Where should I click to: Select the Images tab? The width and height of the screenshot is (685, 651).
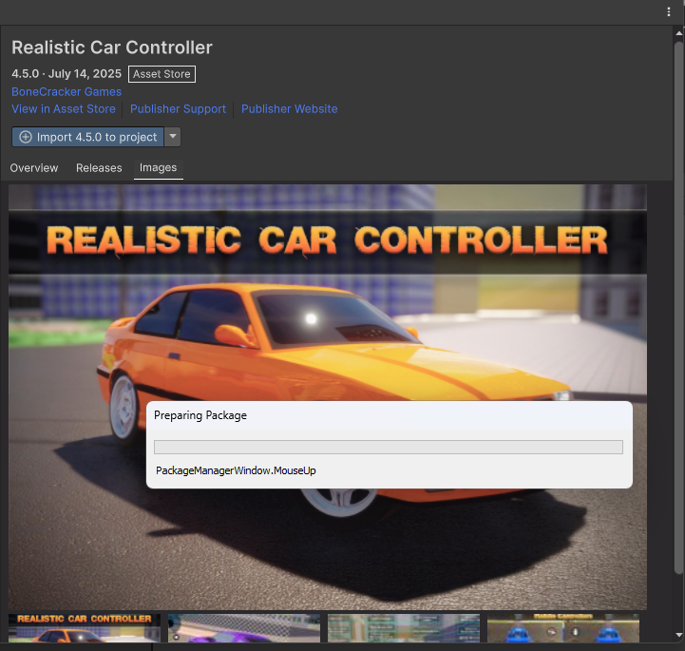pos(158,168)
